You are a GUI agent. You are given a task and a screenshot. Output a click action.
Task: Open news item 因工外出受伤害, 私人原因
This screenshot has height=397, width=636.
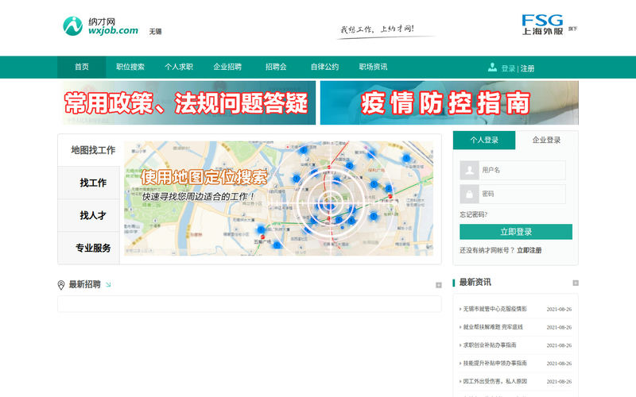[x=494, y=381]
